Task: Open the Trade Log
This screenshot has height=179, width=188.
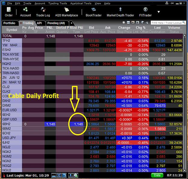Action: point(43,12)
